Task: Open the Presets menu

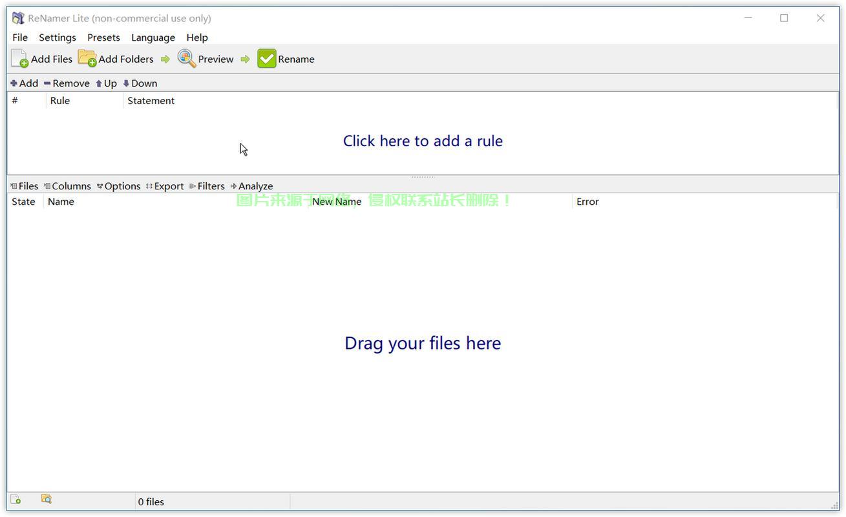Action: click(103, 37)
